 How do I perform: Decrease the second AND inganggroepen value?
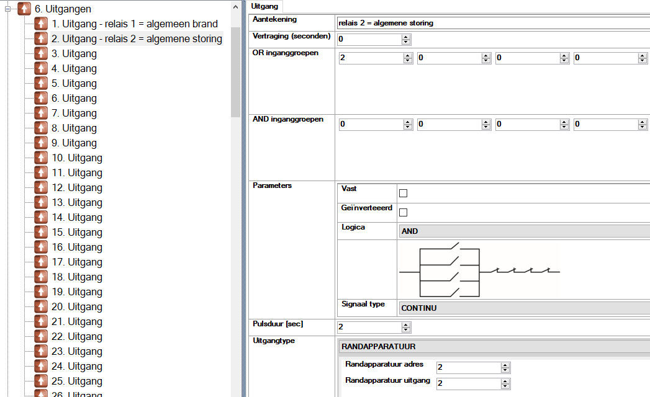486,127
